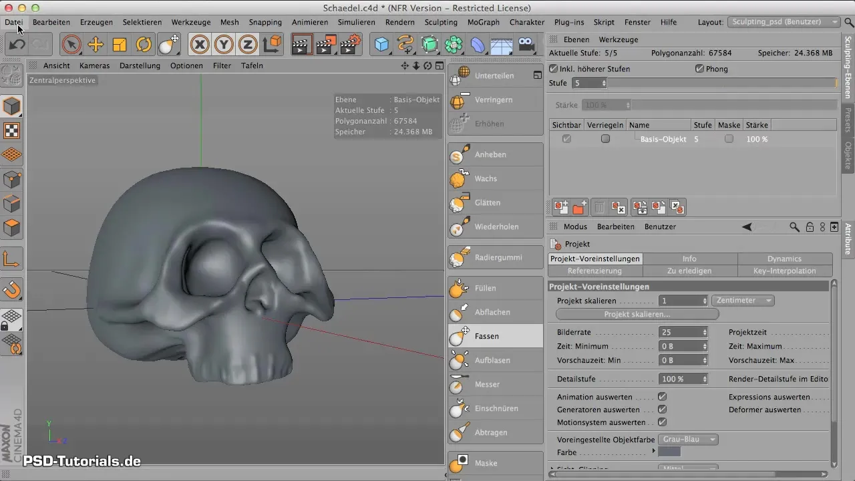Add a camera object
This screenshot has width=855, height=481.
coord(526,45)
